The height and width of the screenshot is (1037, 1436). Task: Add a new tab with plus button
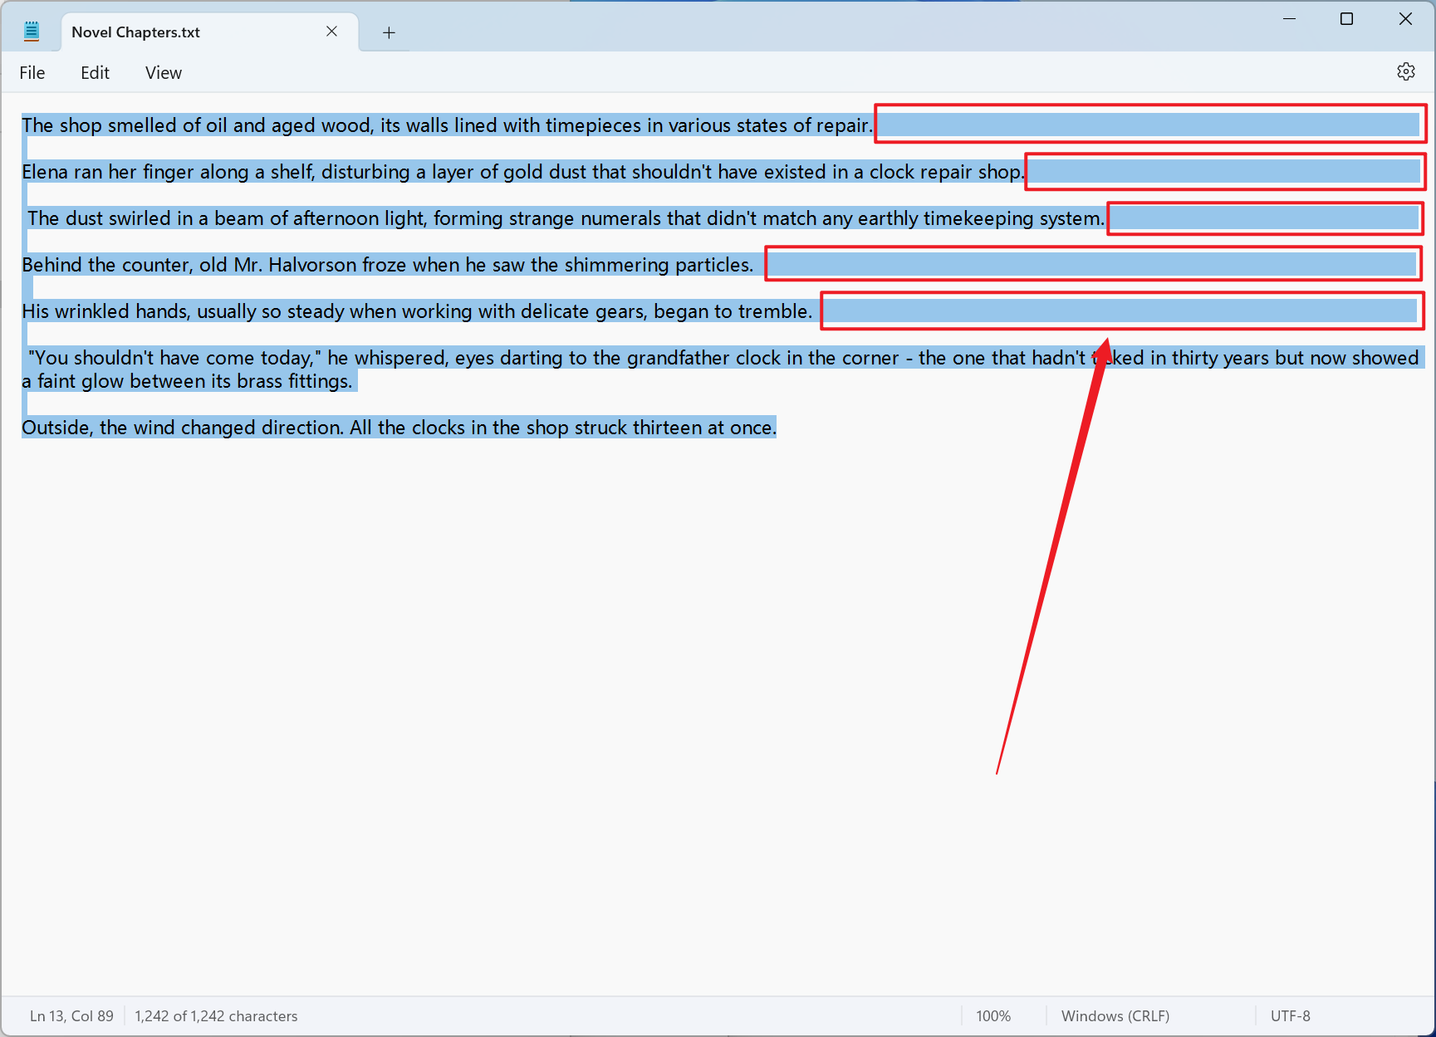pyautogui.click(x=389, y=32)
